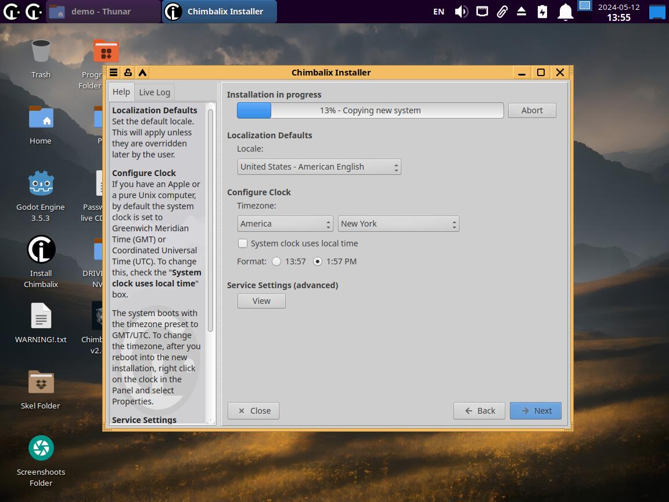
Task: Open the Locale dropdown United States - American English
Action: (319, 167)
